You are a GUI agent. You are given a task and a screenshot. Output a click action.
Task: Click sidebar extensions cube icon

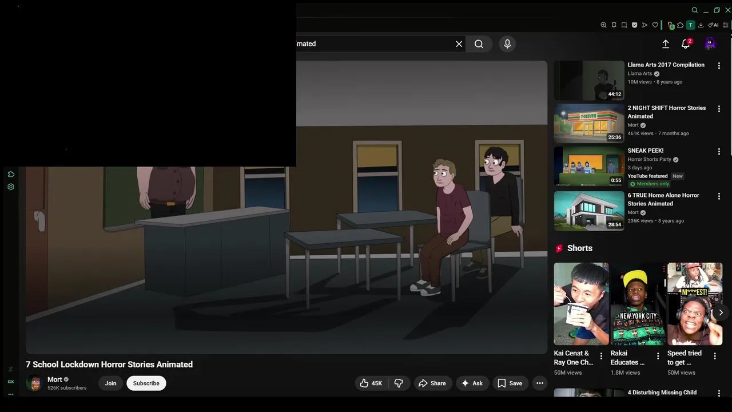coord(11,174)
